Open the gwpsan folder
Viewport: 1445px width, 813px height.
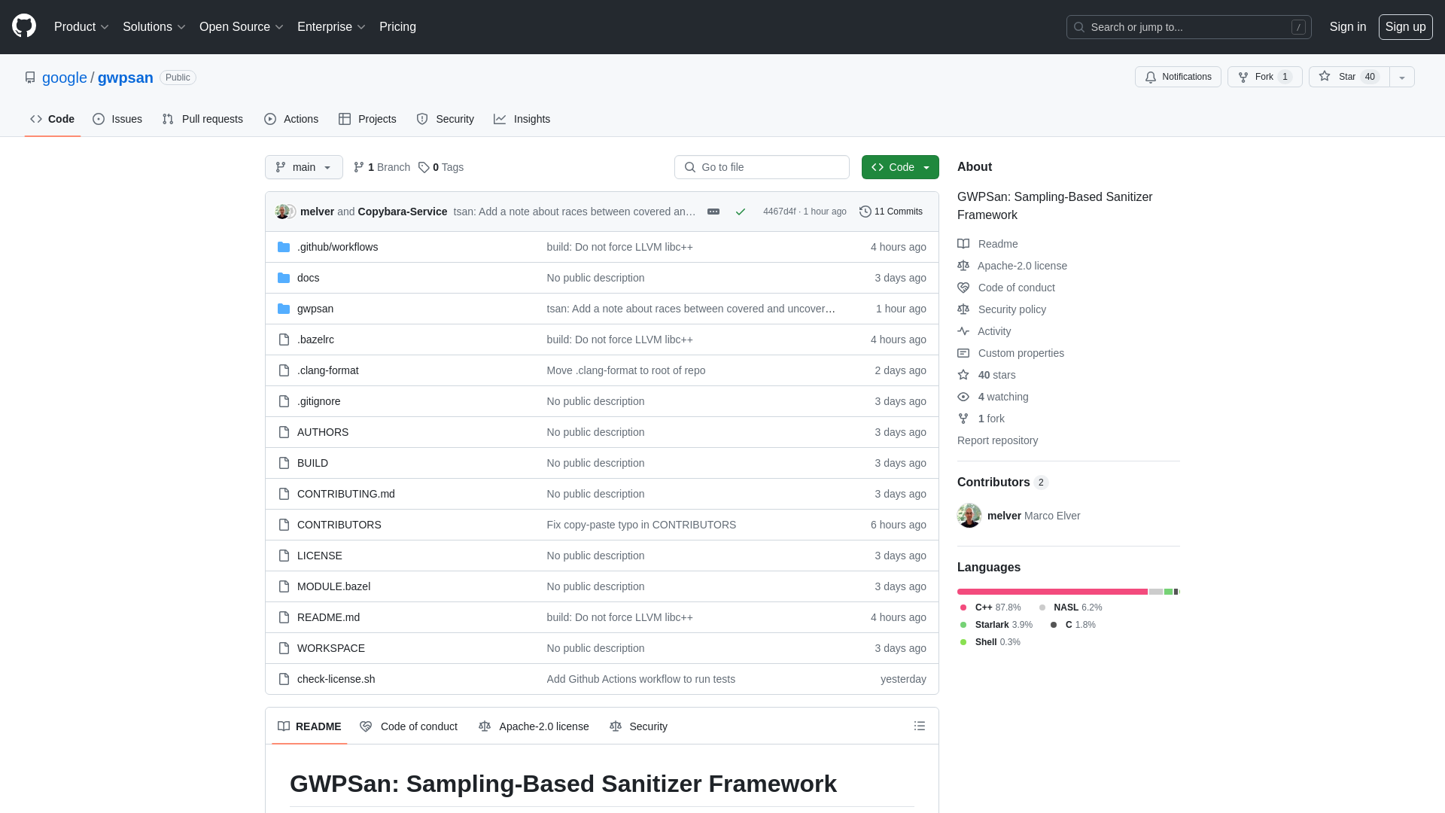315,308
